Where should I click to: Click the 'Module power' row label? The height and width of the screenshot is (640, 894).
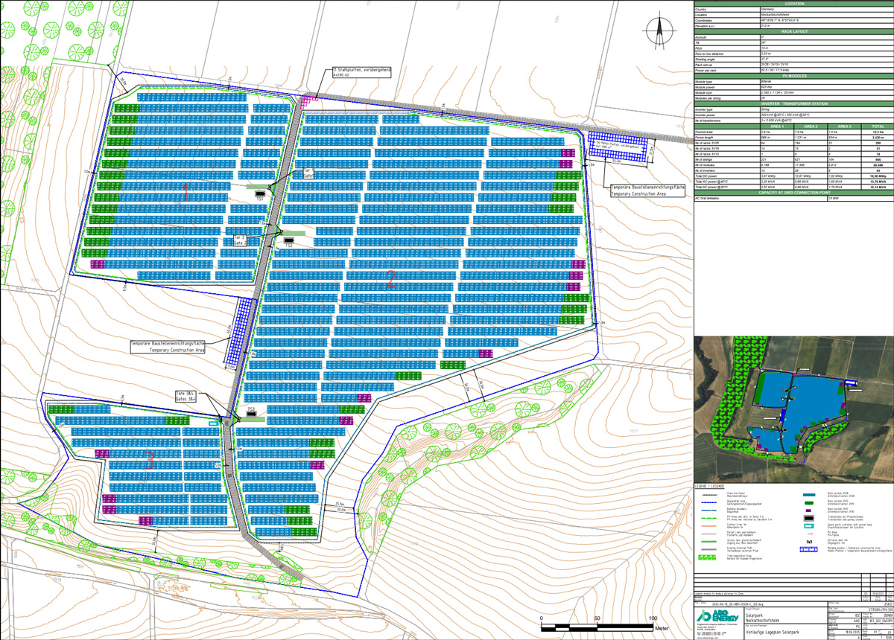coord(705,87)
